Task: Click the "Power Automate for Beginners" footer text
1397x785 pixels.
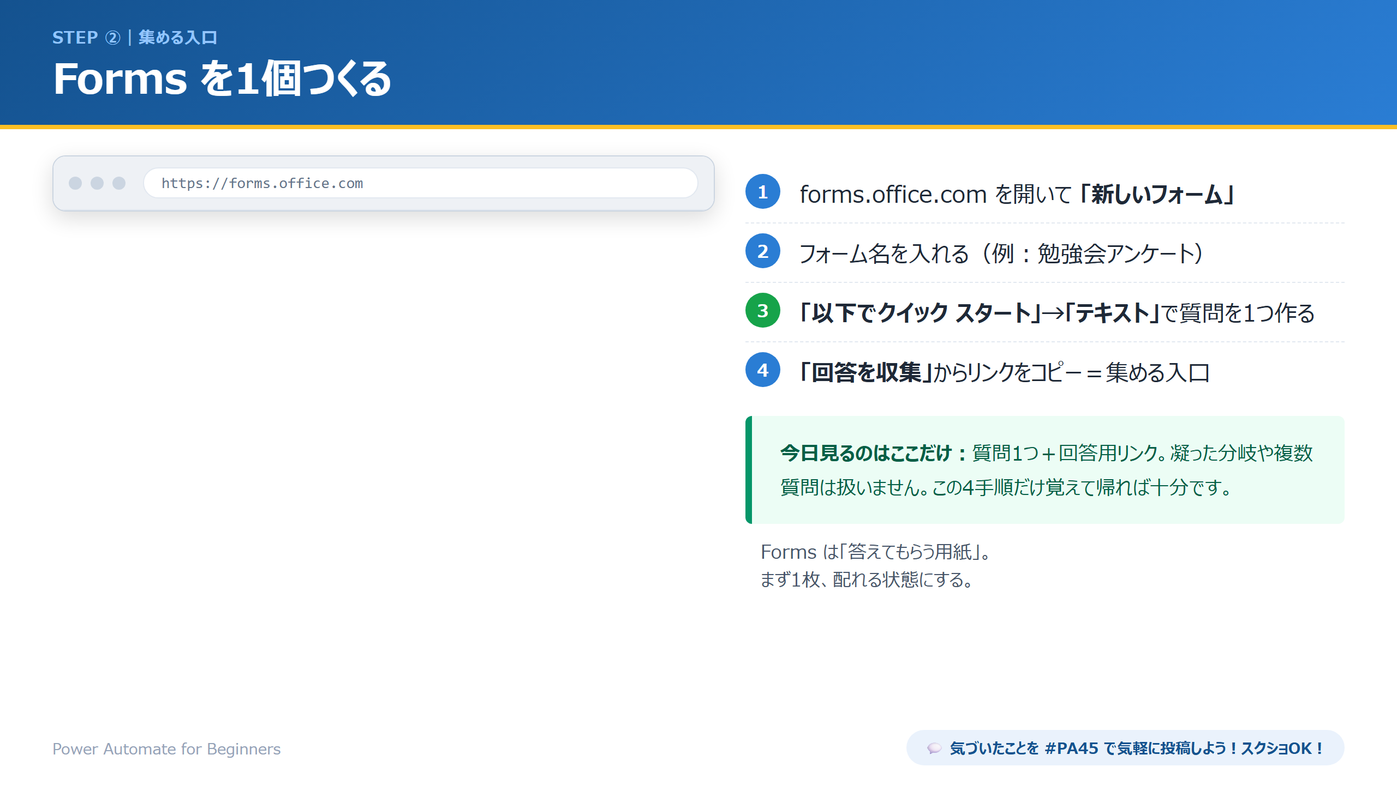Action: [166, 748]
